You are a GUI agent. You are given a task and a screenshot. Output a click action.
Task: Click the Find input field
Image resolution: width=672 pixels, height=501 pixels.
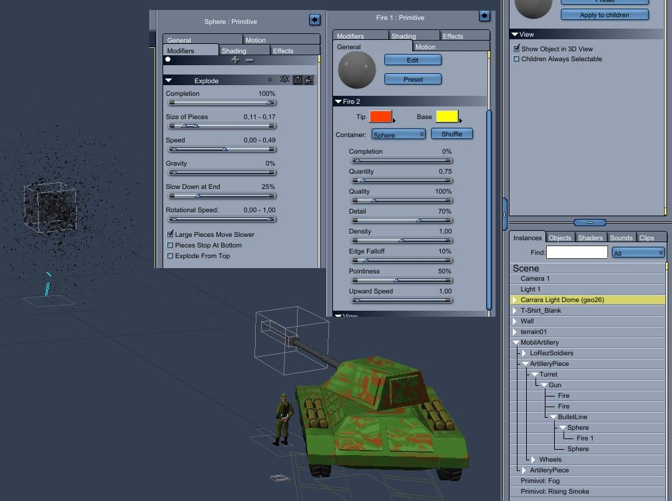577,252
